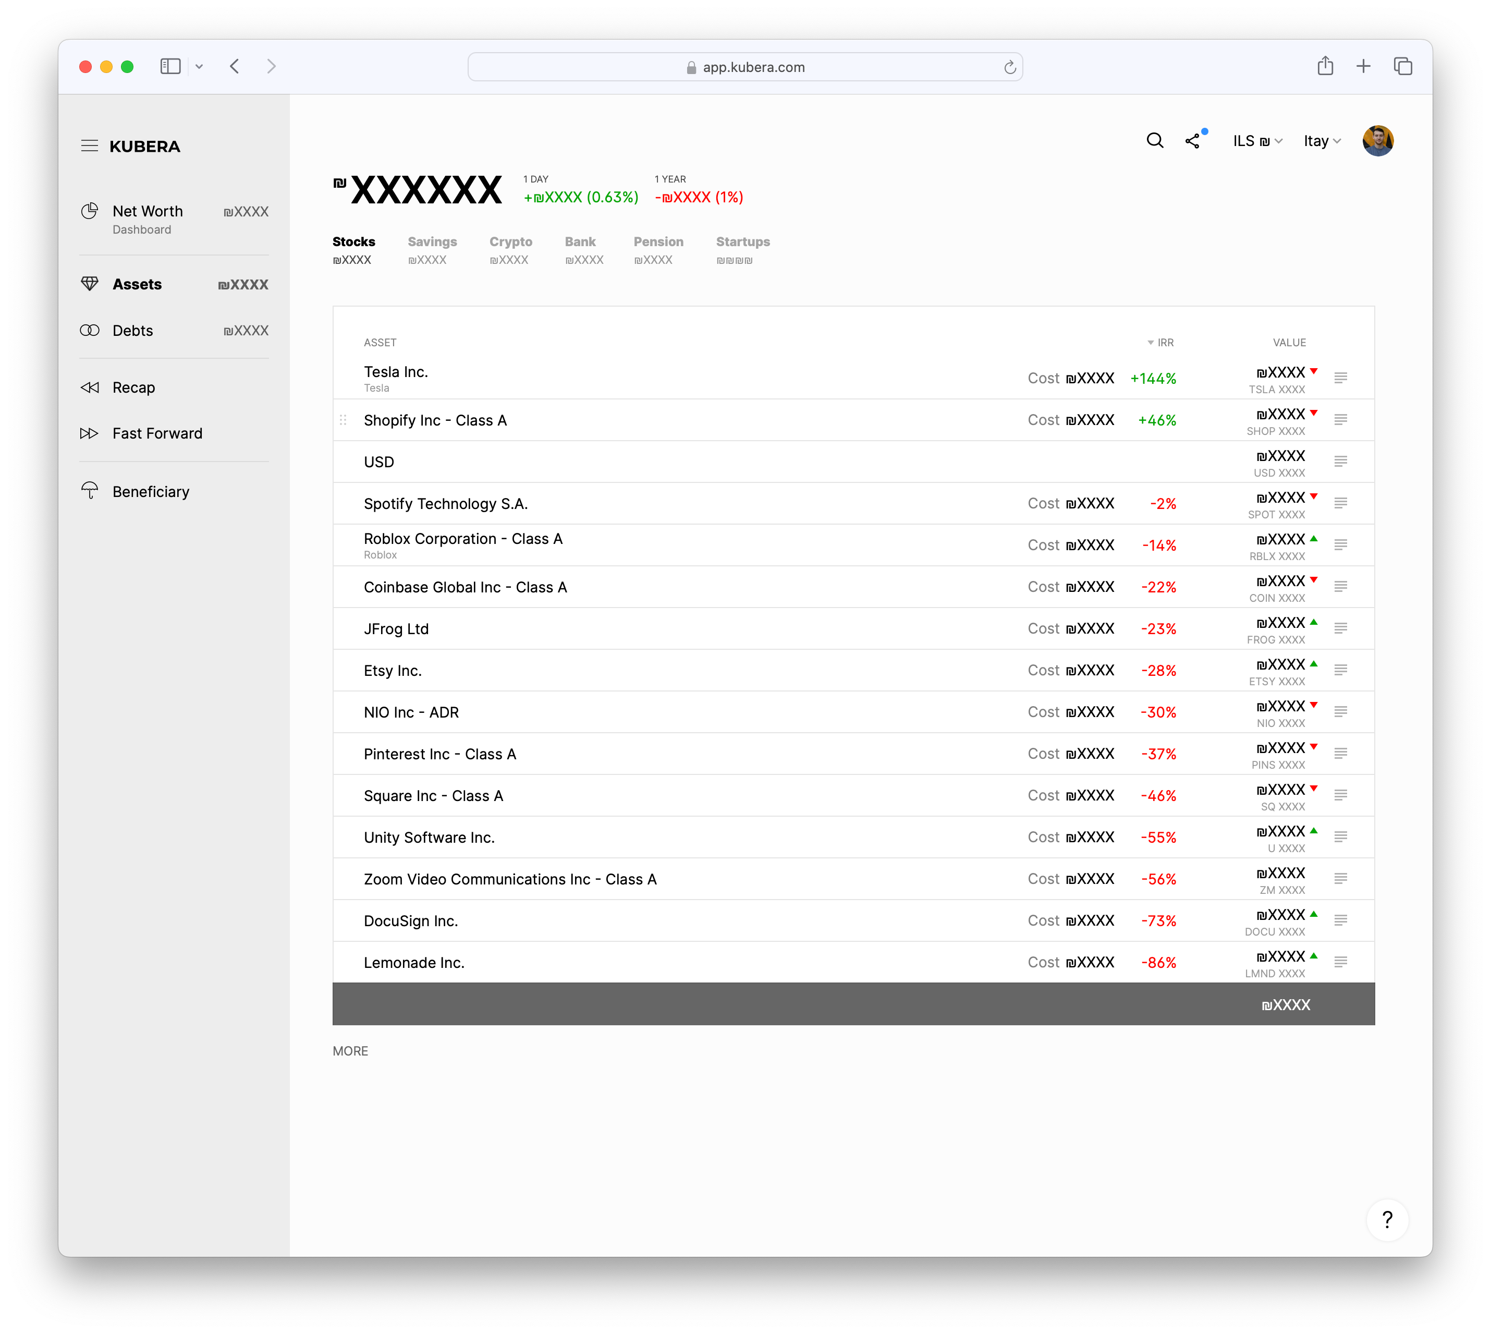Switch to the Startups tab
This screenshot has width=1491, height=1334.
tap(743, 250)
